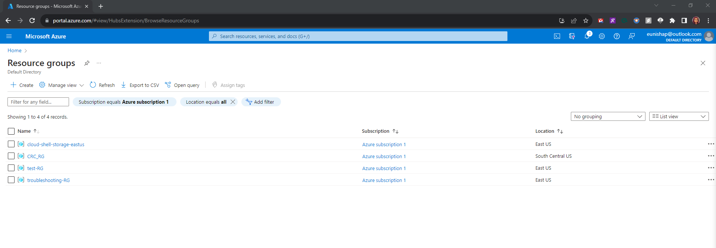Open the Directories and subscriptions filter icon
This screenshot has width=716, height=248.
[572, 36]
